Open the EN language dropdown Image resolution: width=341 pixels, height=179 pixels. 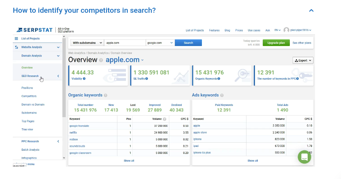(x=277, y=30)
